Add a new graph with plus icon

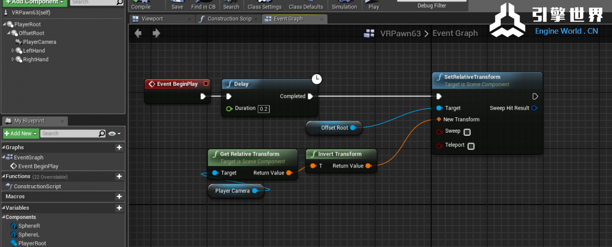coord(119,147)
